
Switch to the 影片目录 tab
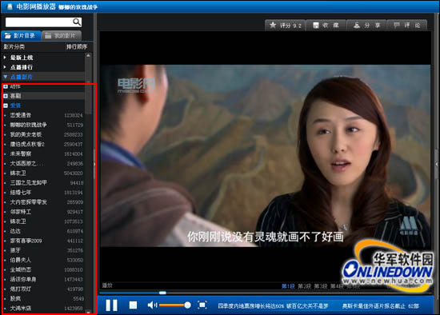[21, 36]
